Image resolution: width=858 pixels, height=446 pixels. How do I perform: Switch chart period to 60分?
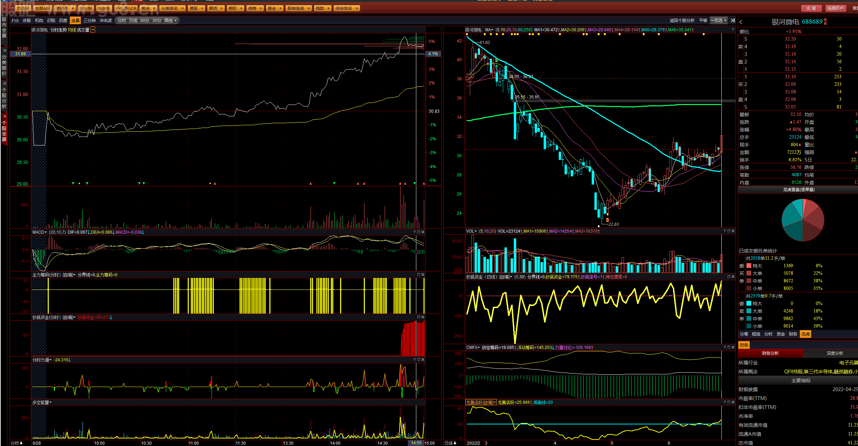[x=145, y=21]
